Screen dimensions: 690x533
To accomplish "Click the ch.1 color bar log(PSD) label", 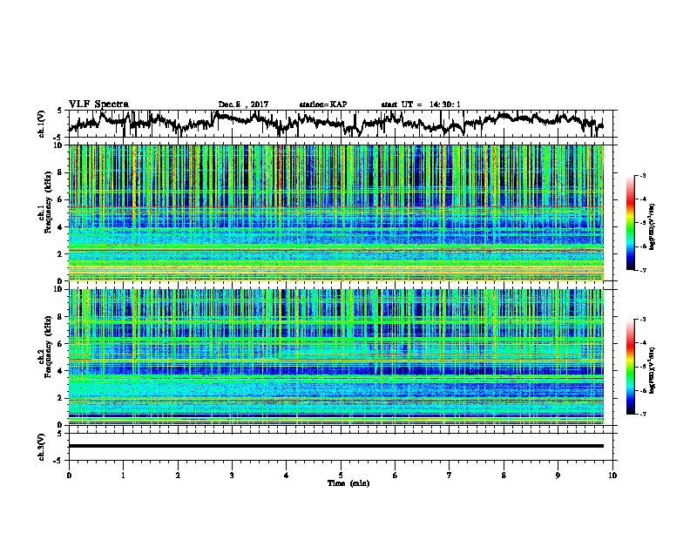I will click(653, 226).
